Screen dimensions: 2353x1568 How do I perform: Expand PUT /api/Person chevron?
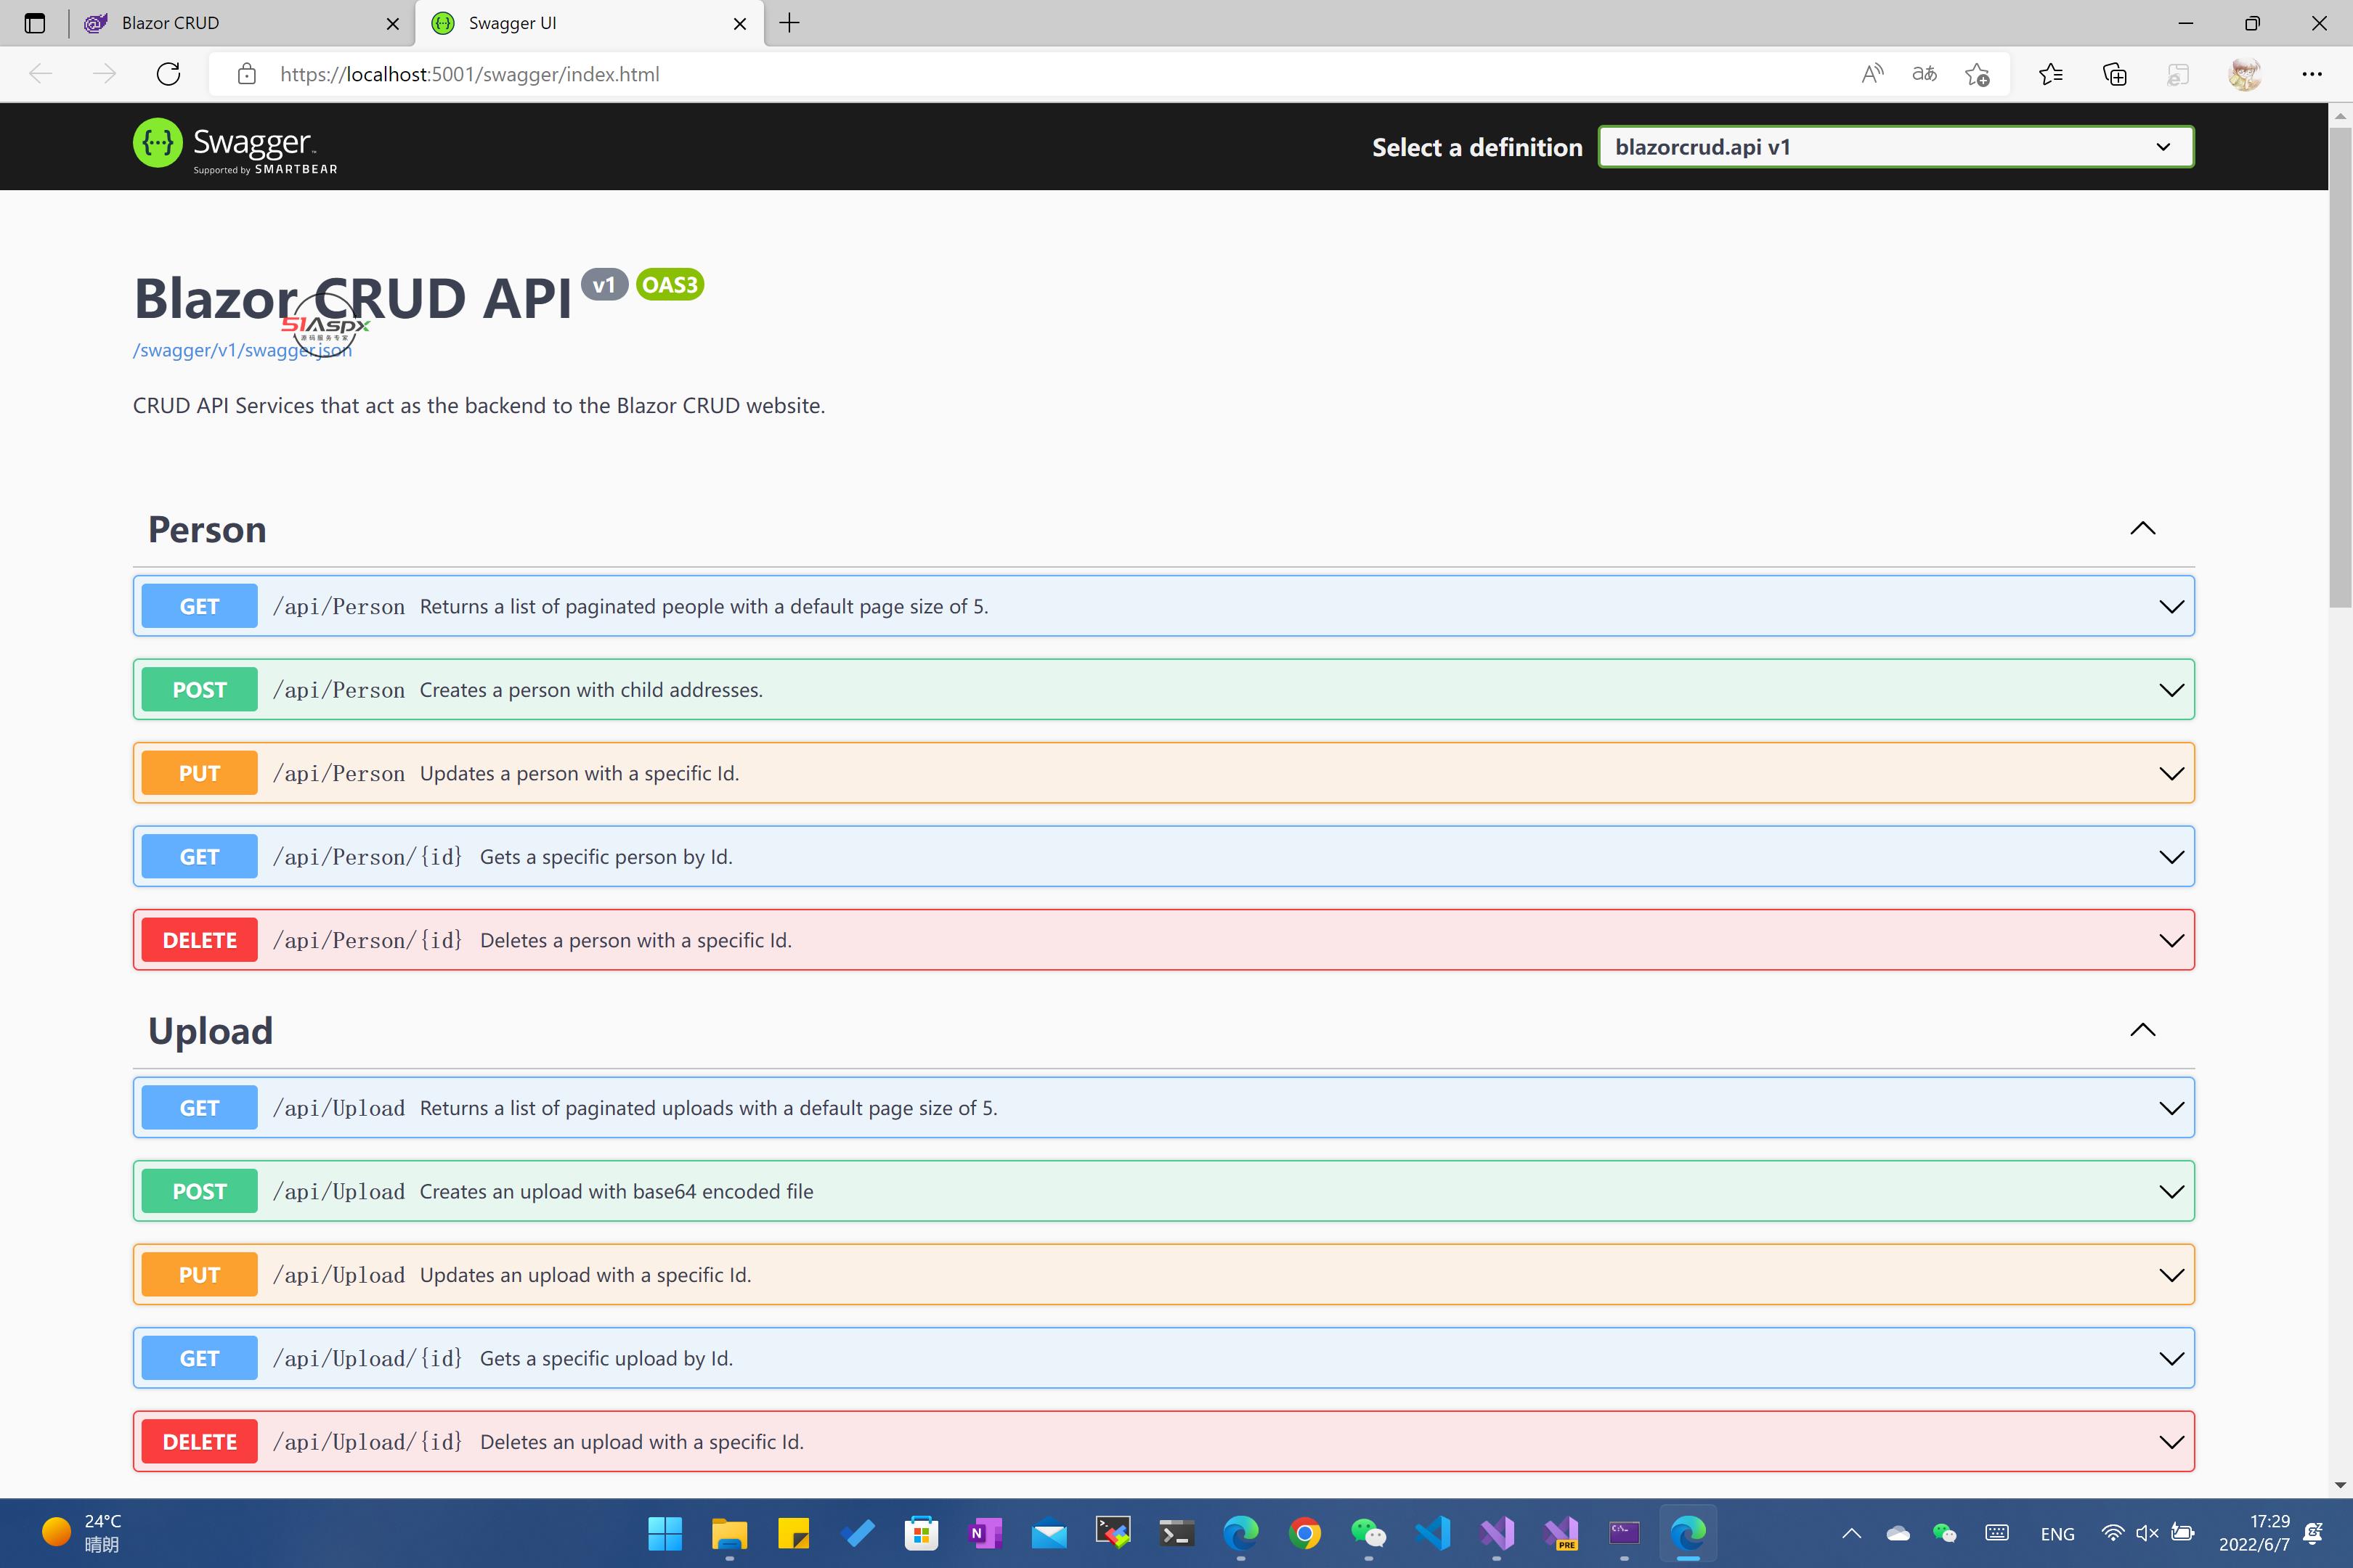pyautogui.click(x=2171, y=773)
